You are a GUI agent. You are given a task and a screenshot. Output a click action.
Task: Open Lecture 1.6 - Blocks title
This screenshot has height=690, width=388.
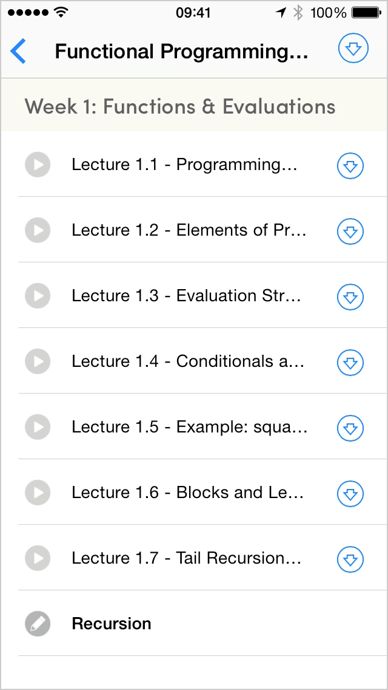[x=187, y=493]
